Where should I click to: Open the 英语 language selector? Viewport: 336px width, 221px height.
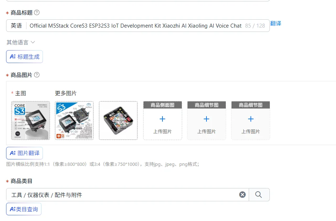pos(16,26)
